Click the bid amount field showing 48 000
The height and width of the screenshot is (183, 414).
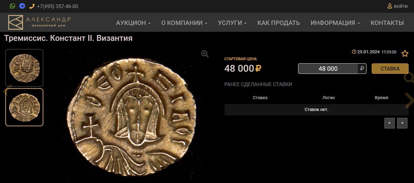click(328, 69)
